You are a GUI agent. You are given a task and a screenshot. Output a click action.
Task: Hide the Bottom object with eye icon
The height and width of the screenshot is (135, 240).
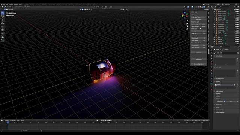click(x=236, y=17)
